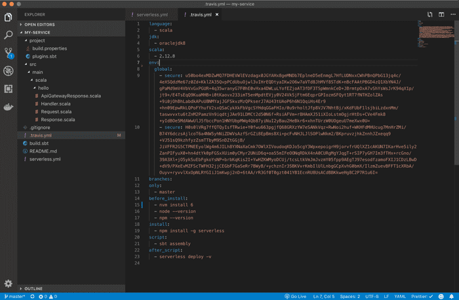Open the Debug view icon
The height and width of the screenshot is (300, 459).
(8, 71)
